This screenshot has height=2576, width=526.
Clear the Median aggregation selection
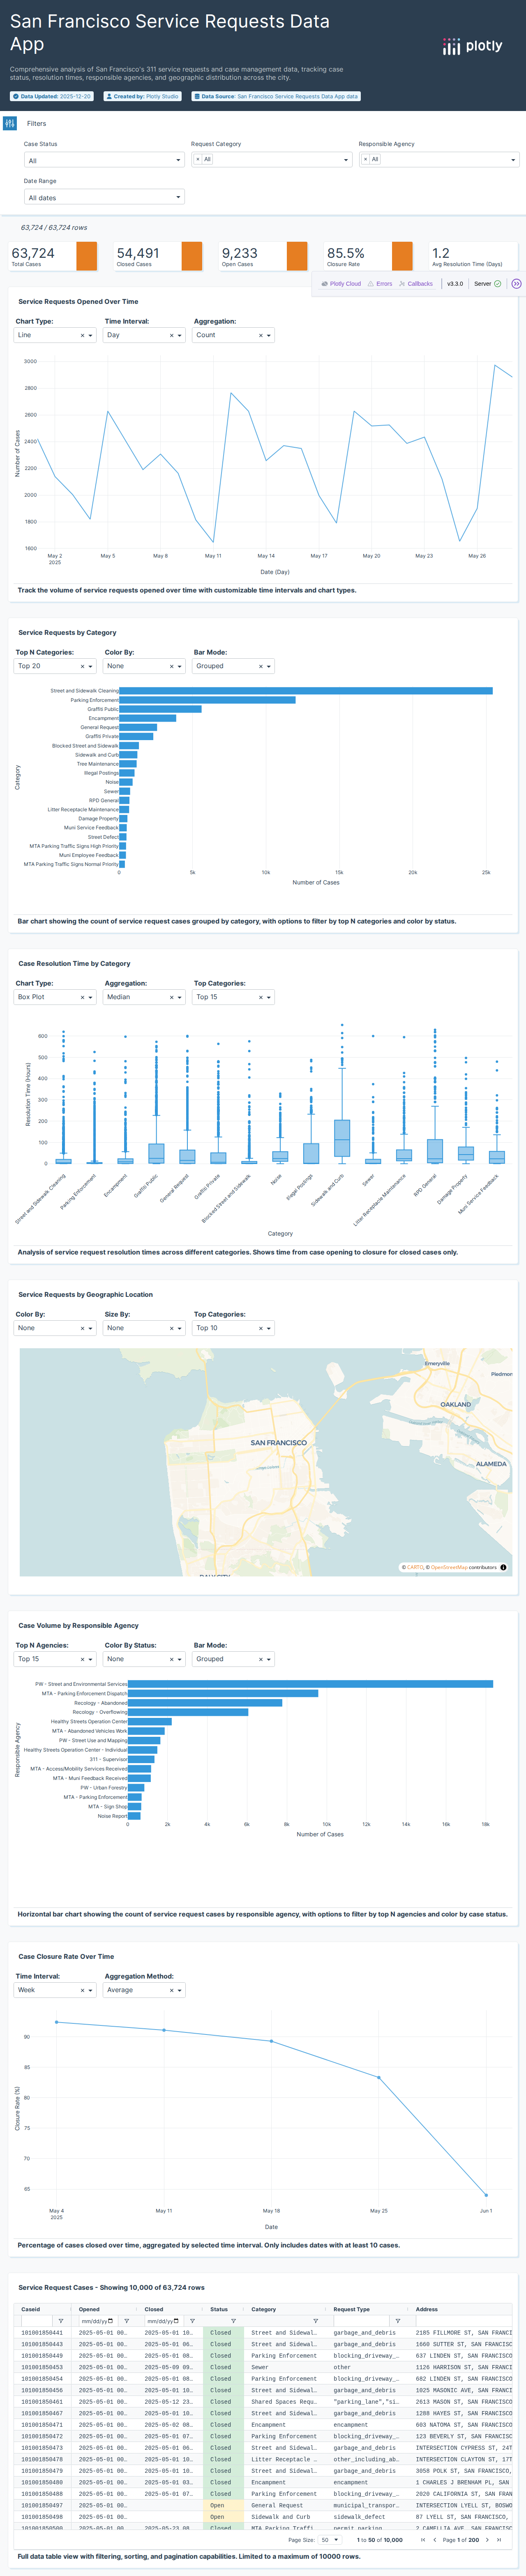pos(171,998)
